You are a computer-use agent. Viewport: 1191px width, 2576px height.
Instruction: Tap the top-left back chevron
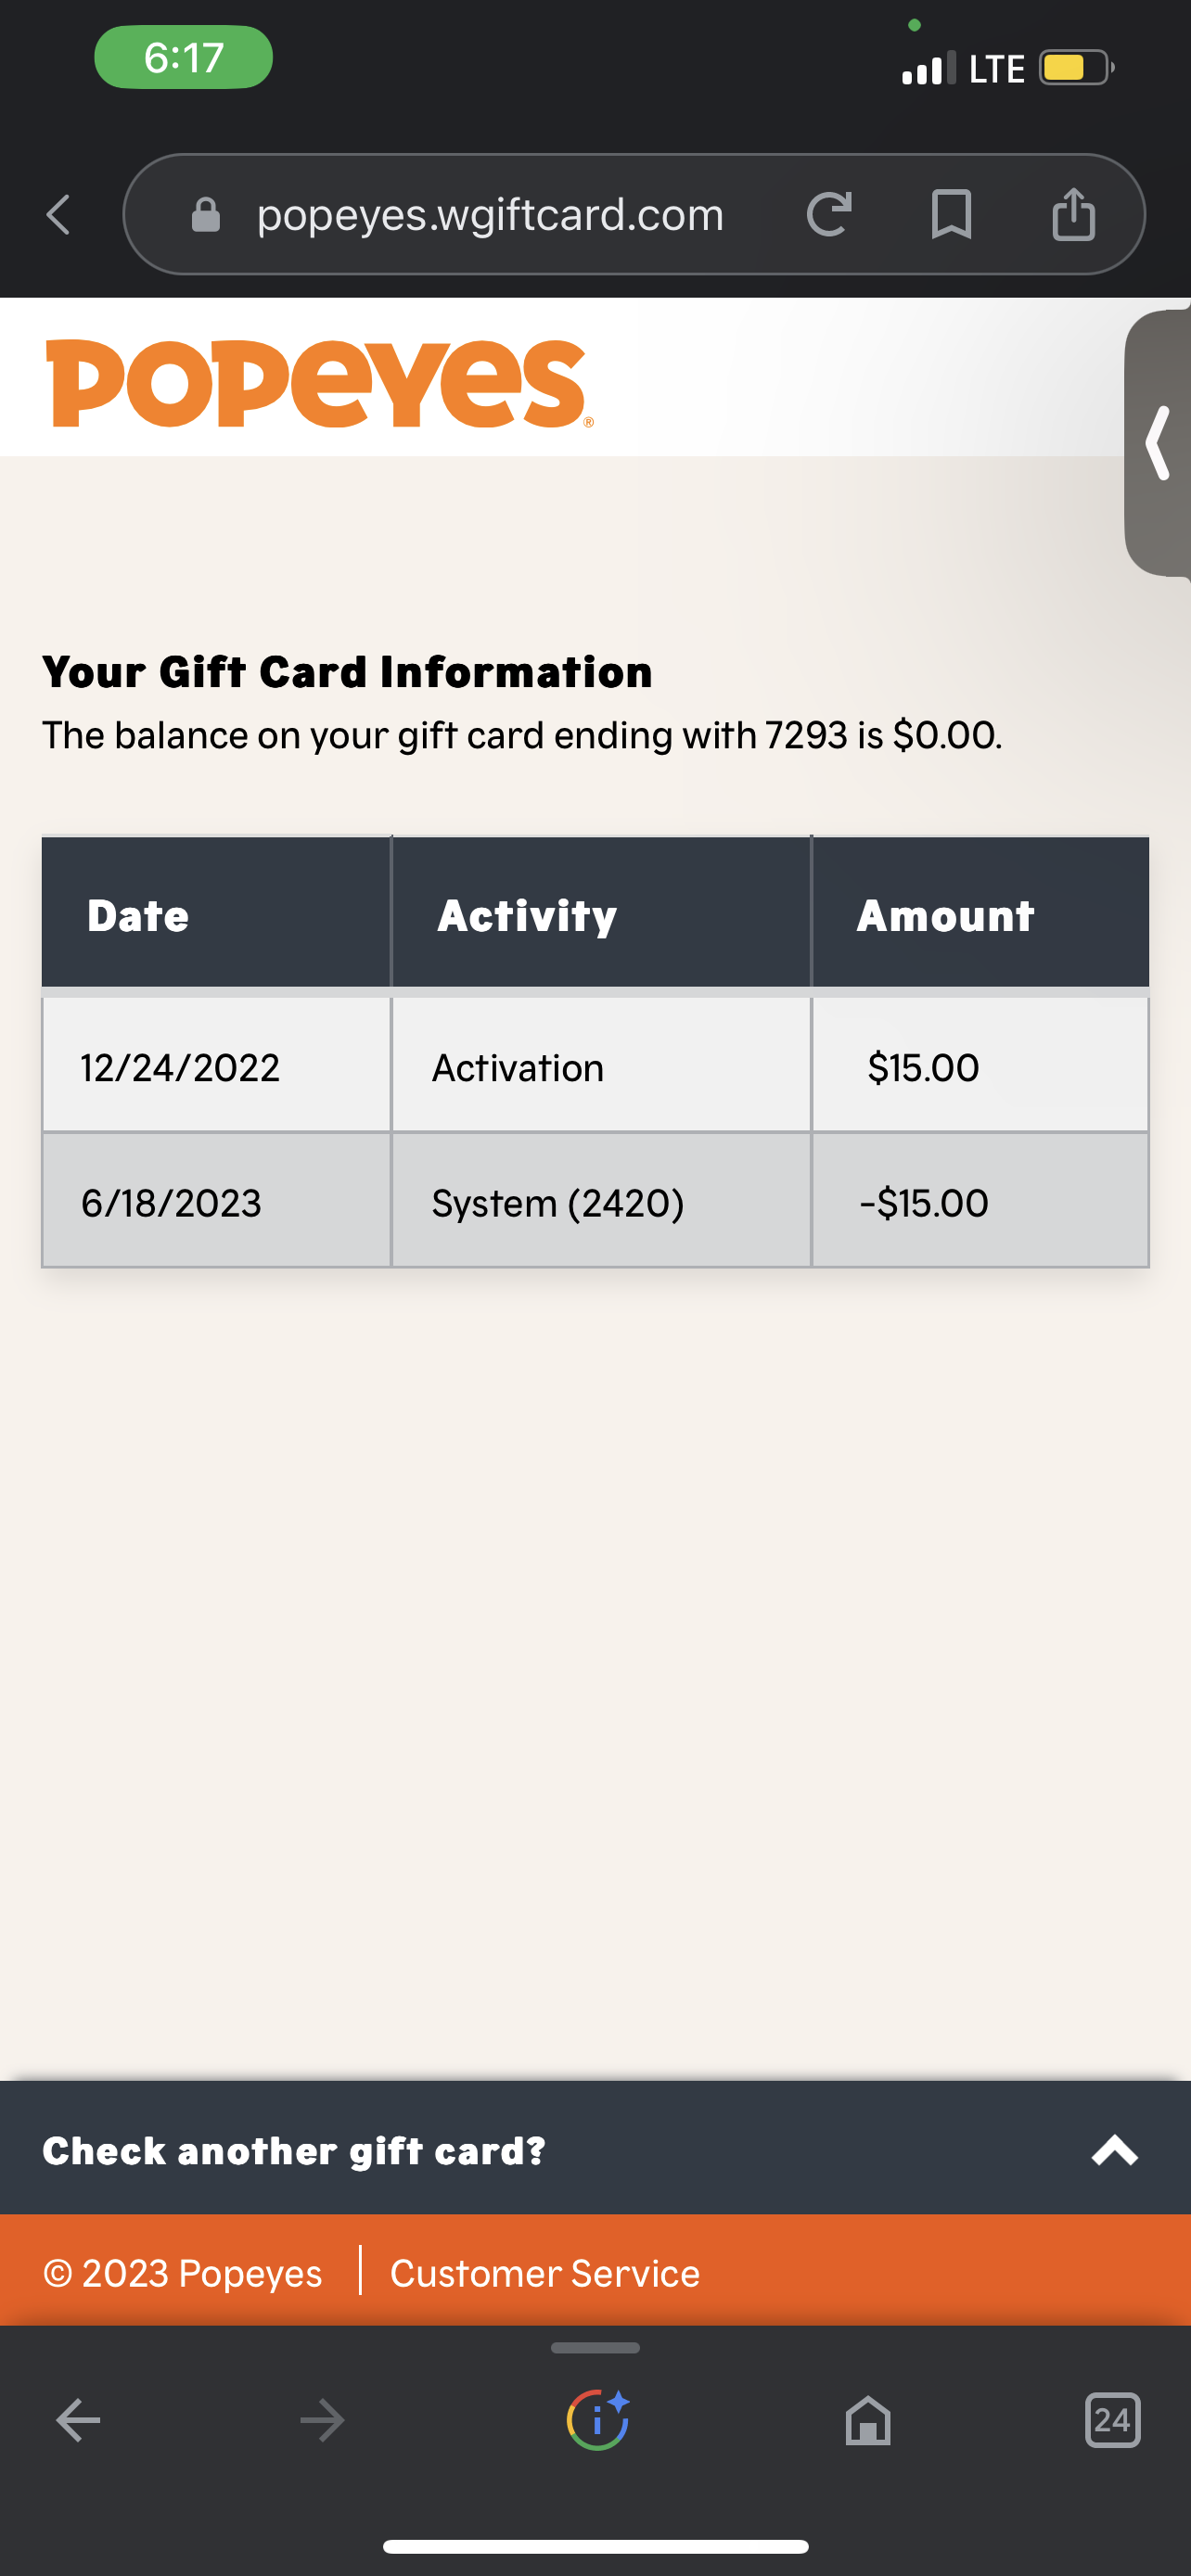59,214
